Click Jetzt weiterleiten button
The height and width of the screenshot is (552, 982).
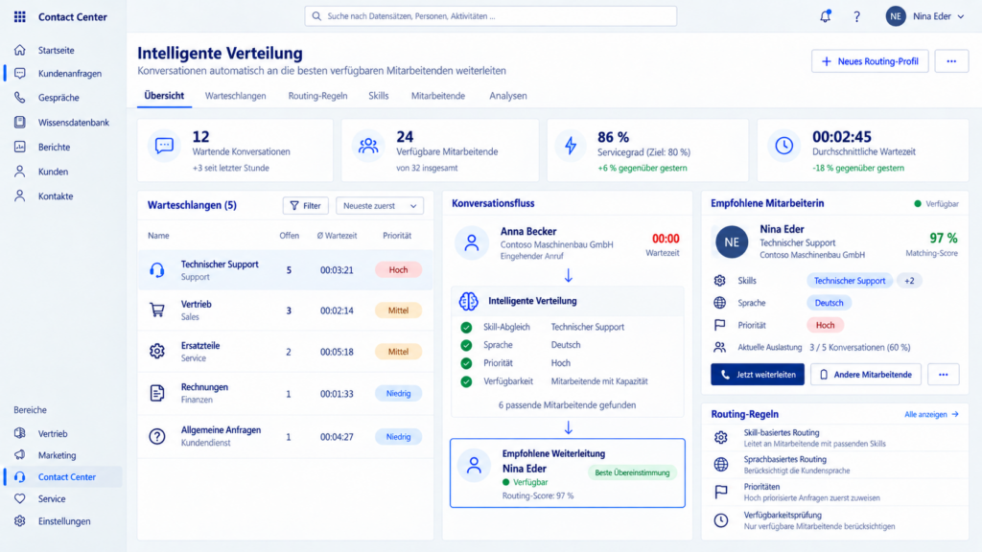pos(758,375)
